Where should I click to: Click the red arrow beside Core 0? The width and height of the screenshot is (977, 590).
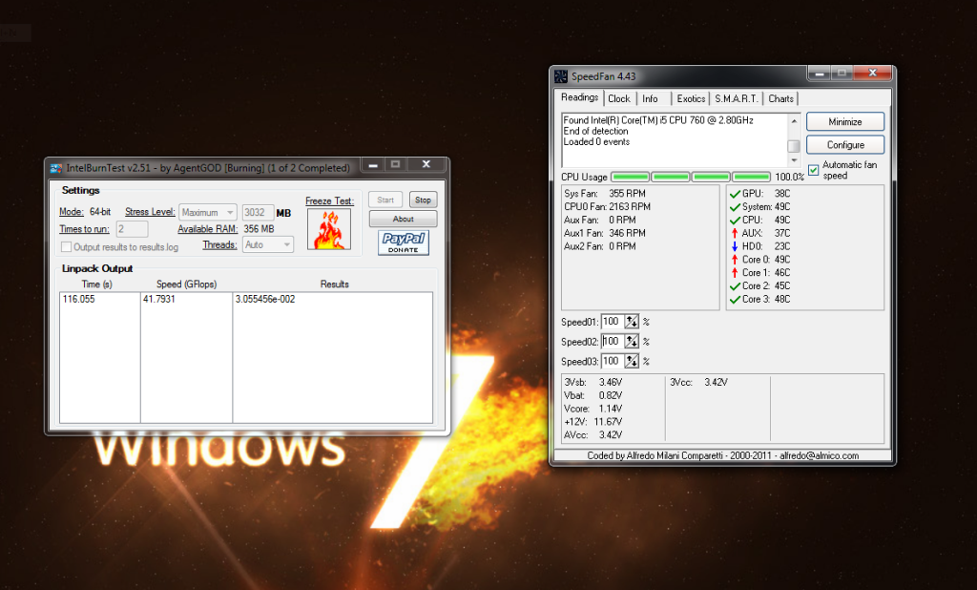(x=734, y=261)
